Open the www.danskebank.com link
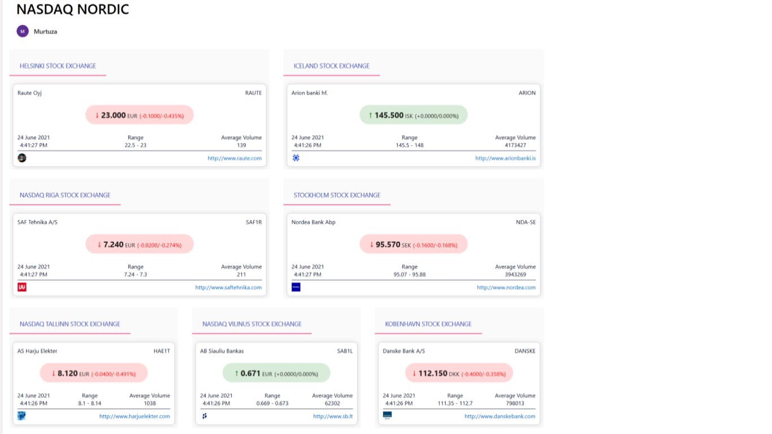Screen dimensions: 772x434 pos(500,416)
